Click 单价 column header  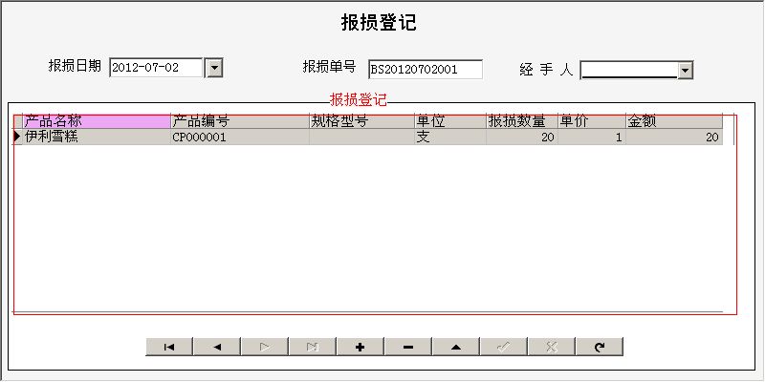coord(592,121)
